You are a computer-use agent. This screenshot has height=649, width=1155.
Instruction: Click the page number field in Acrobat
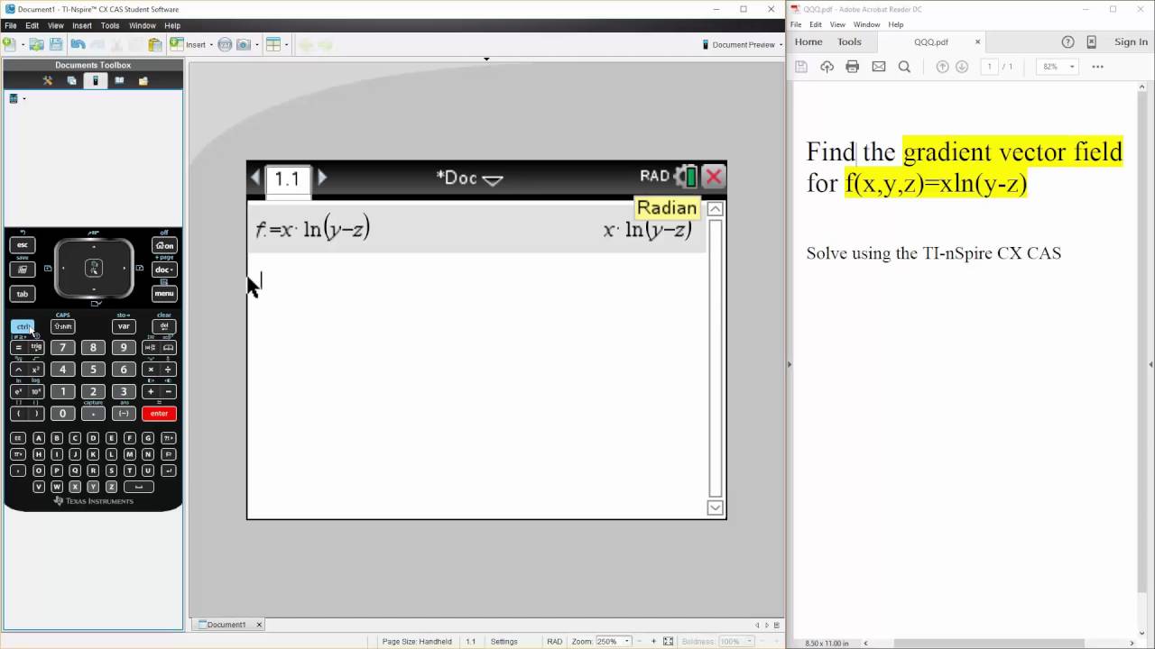[990, 67]
